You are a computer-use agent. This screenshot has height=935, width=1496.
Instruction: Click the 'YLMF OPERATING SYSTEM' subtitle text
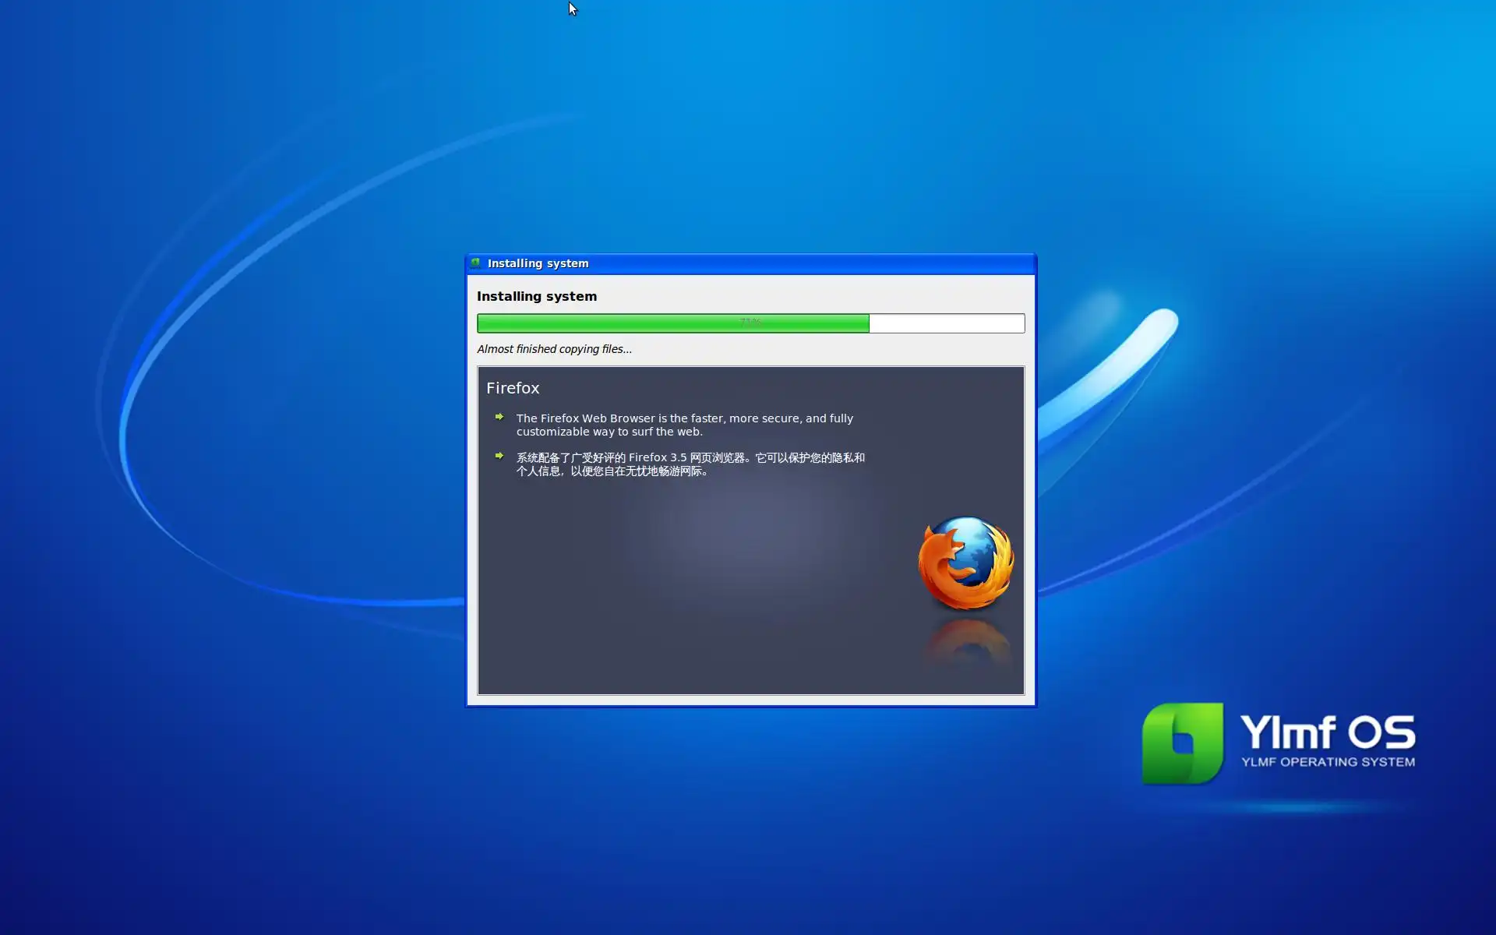(x=1328, y=762)
